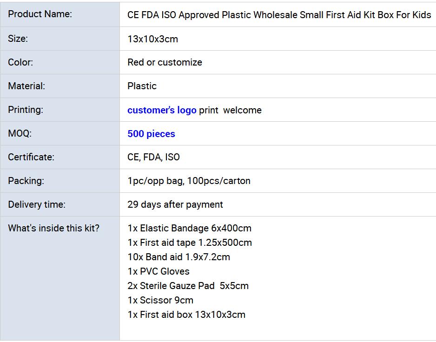Screen dimensions: 436x342
Task: Click the "Red or customize" color value
Action: (x=165, y=62)
